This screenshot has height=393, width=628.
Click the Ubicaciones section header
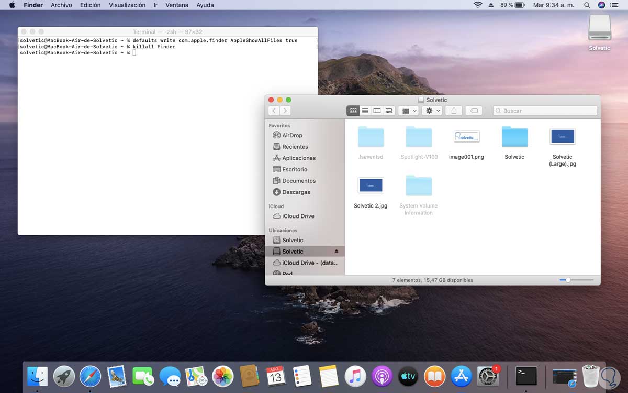pos(283,231)
